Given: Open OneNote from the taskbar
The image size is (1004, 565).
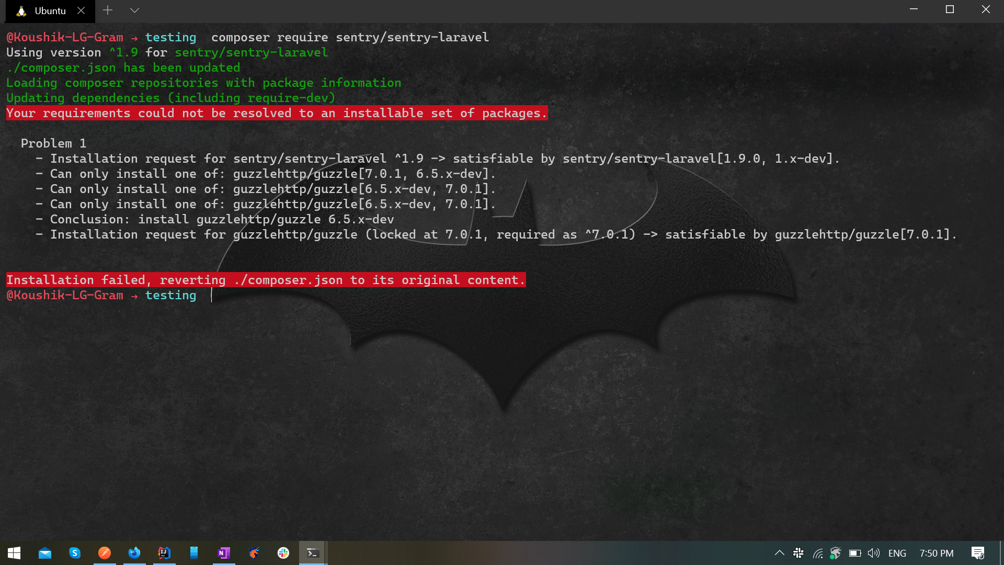Looking at the screenshot, I should (x=224, y=553).
